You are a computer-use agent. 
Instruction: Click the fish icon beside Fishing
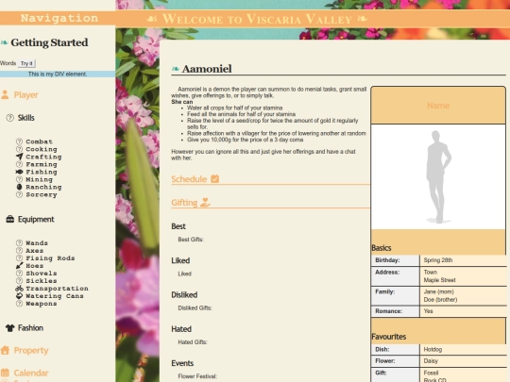tap(19, 172)
